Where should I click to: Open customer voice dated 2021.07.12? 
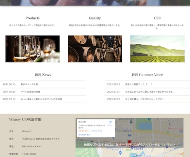(147, 99)
